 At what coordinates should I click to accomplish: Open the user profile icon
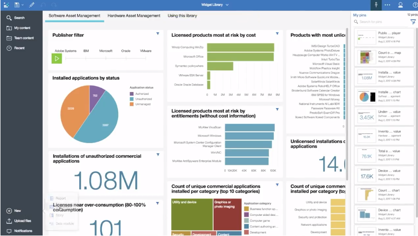(400, 5)
